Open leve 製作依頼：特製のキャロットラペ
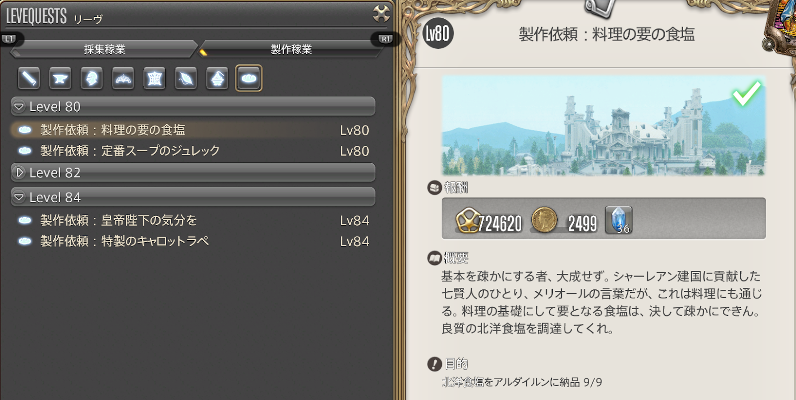 click(x=193, y=241)
